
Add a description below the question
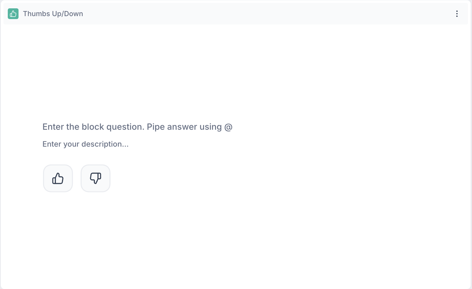[85, 144]
